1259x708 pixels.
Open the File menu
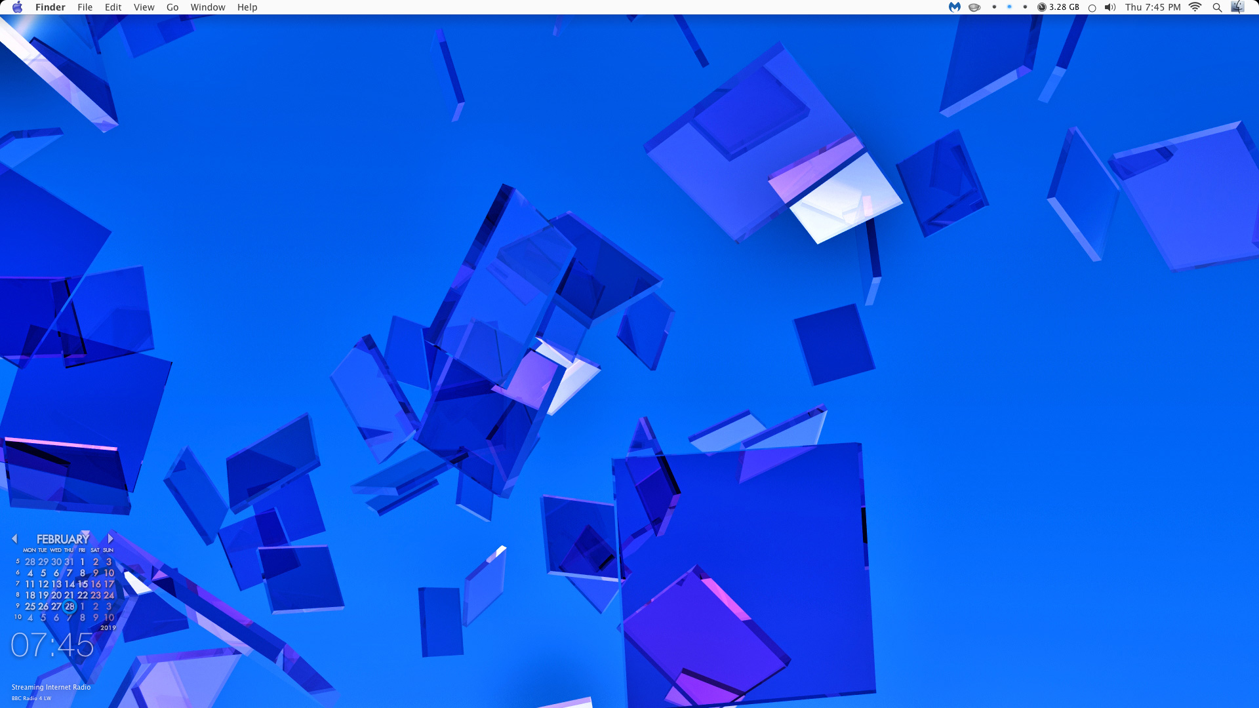85,7
